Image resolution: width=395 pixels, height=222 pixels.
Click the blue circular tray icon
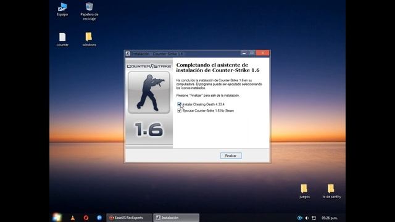299,218
